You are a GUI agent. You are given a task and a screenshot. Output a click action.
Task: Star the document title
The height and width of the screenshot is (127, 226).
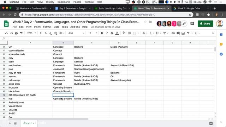[x=145, y=22]
